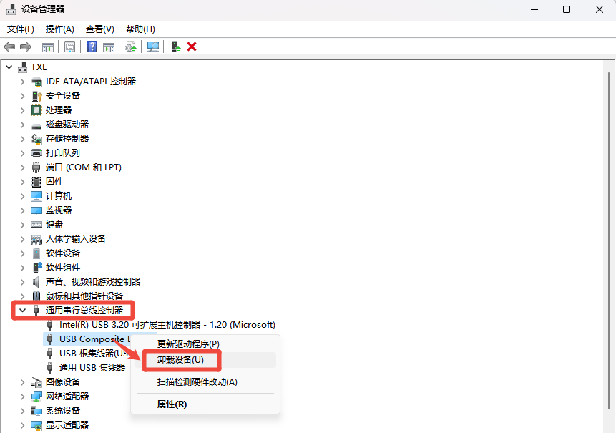
Task: Expand the 网络适配器 category
Action: pyautogui.click(x=22, y=396)
